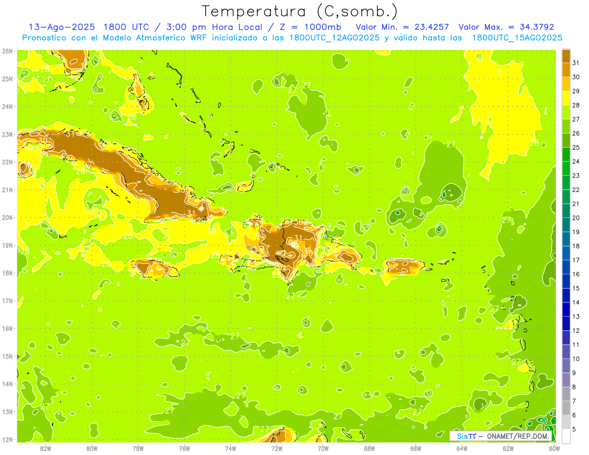The height and width of the screenshot is (455, 589).
Task: Click the '15N' latitude axis label
Action: click(x=7, y=356)
